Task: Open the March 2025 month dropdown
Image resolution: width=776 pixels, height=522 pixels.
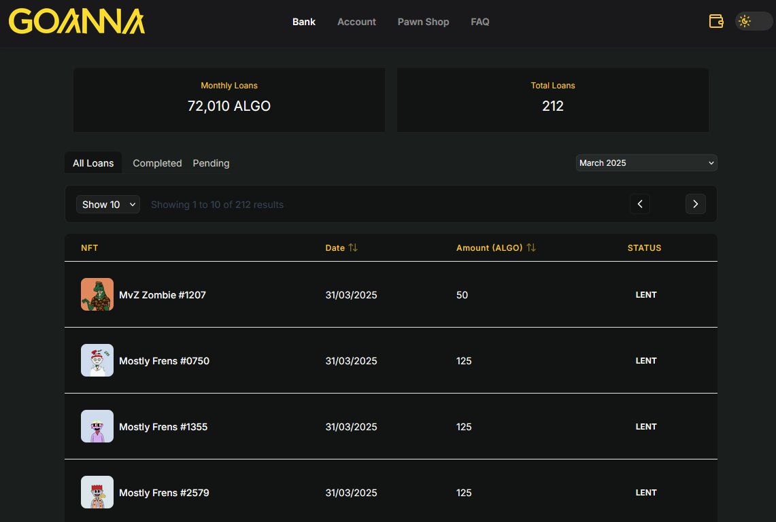Action: pos(646,162)
